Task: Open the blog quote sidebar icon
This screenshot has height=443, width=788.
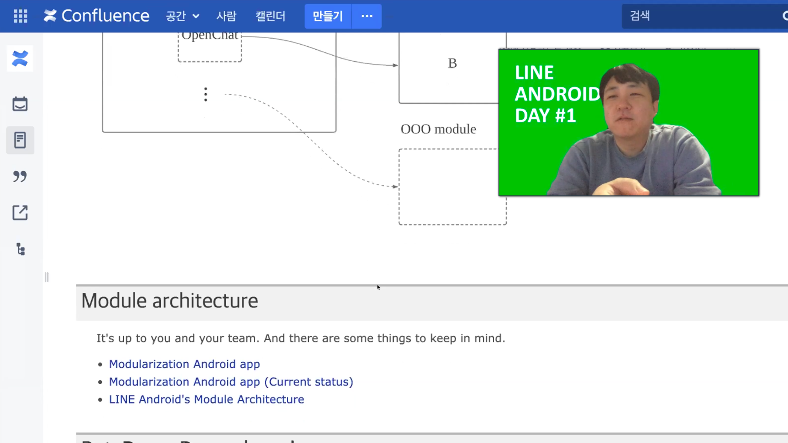Action: [20, 176]
